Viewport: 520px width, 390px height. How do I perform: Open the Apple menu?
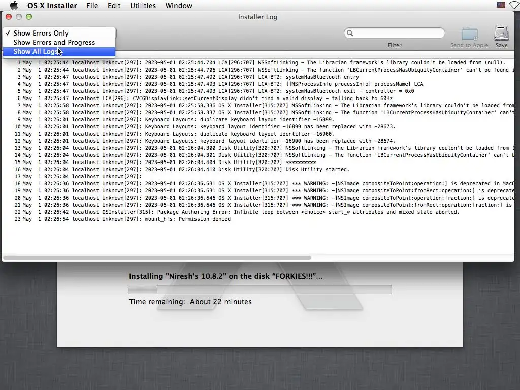tap(14, 5)
